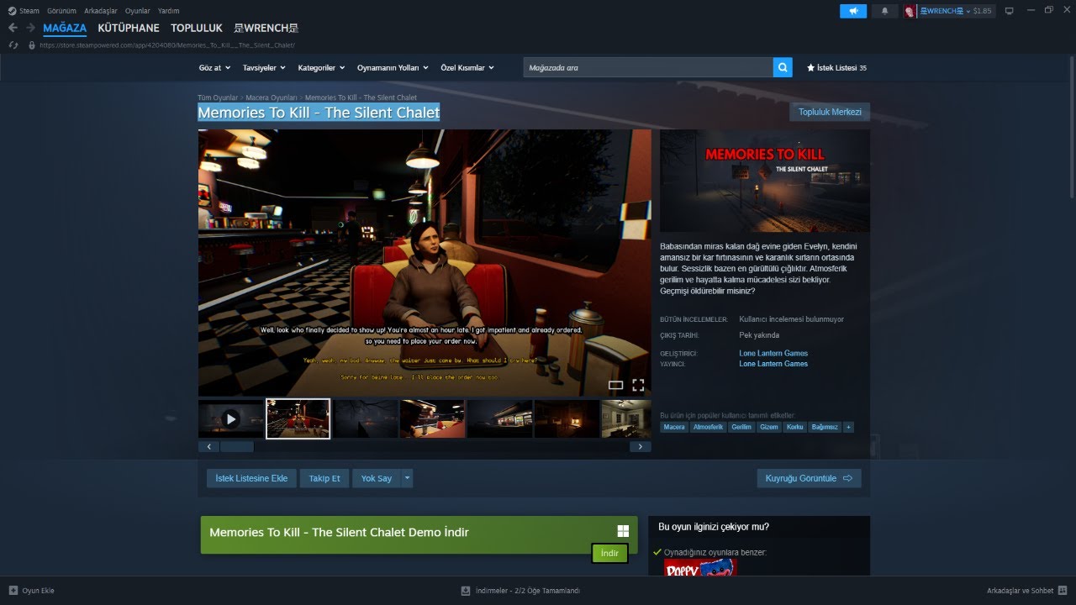The image size is (1076, 605).
Task: Open the İndirmeler download status
Action: click(521, 591)
